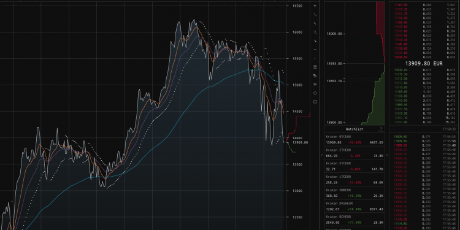Screen dimensions: 460x230
Task: Click the 14000.00 level on depth chart
Action: [334, 34]
